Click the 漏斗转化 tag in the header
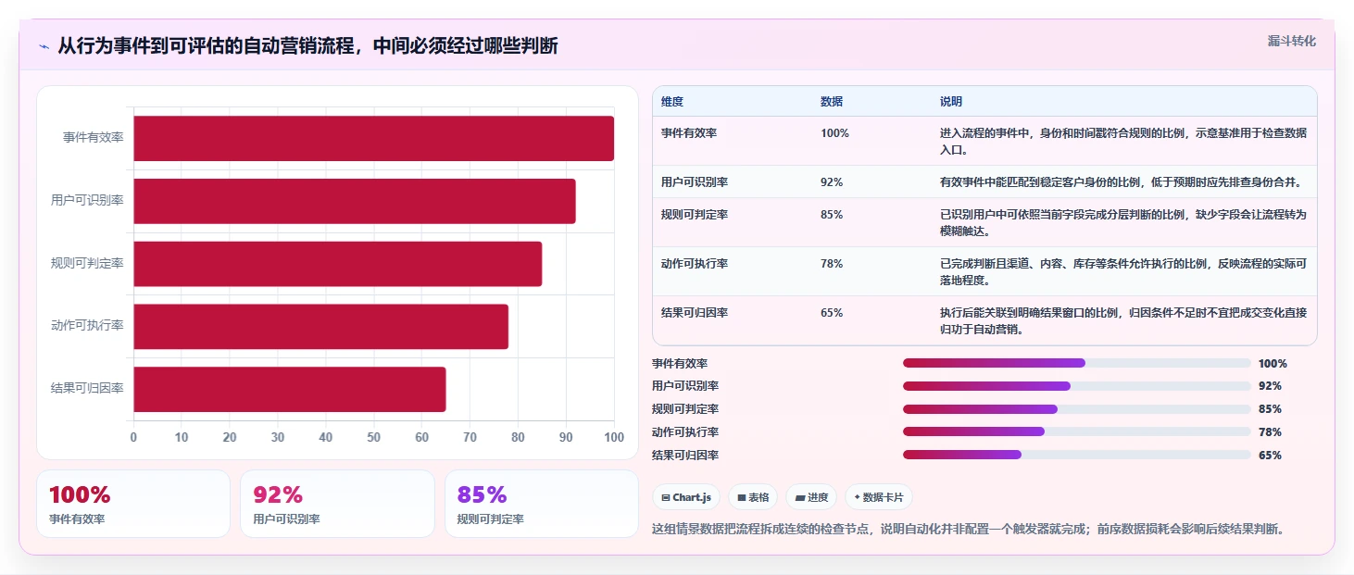1354x575 pixels. click(1291, 41)
